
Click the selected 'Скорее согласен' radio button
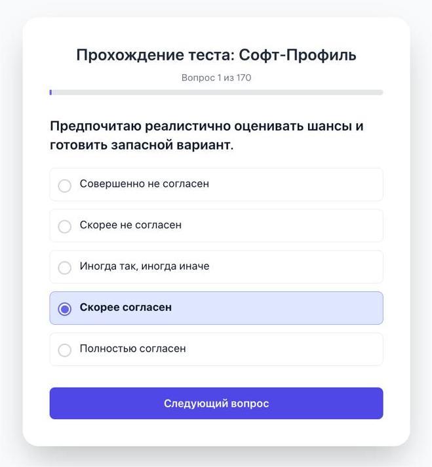[x=64, y=309]
